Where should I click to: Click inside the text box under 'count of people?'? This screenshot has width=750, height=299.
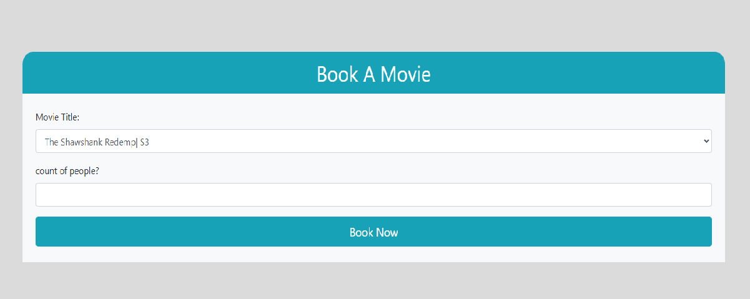click(x=373, y=195)
